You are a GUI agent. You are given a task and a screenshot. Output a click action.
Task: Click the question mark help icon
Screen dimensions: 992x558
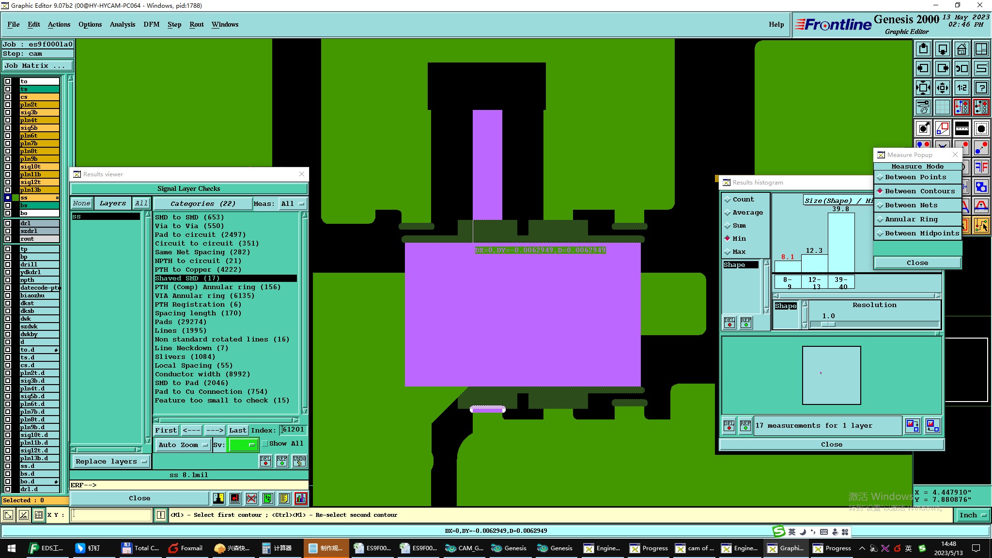point(981,88)
